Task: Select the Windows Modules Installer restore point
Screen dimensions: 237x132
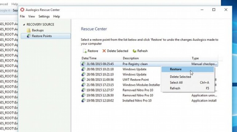Action: tap(141, 85)
